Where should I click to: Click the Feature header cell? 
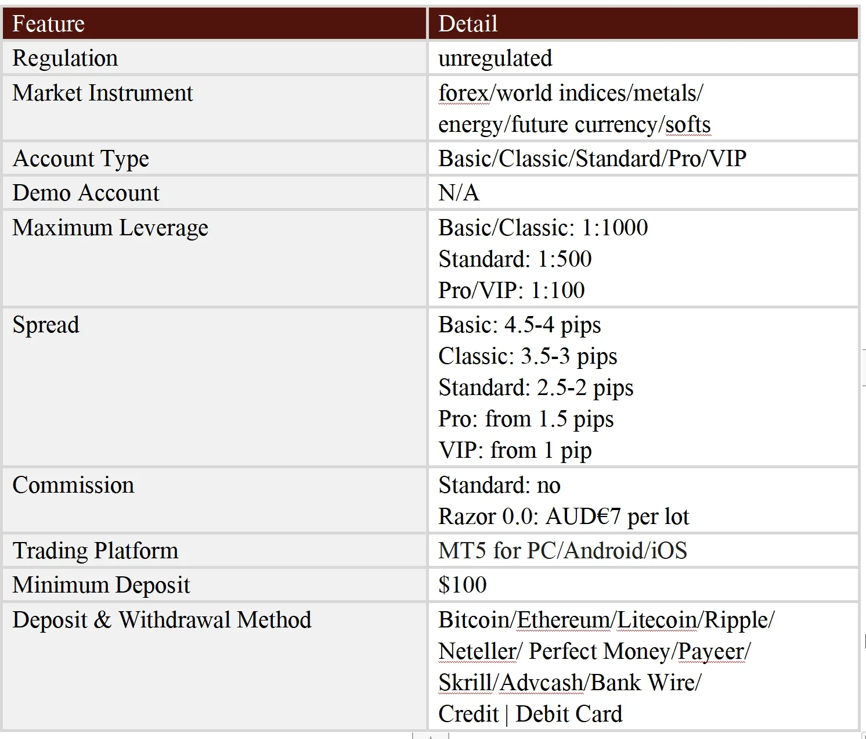click(x=215, y=24)
